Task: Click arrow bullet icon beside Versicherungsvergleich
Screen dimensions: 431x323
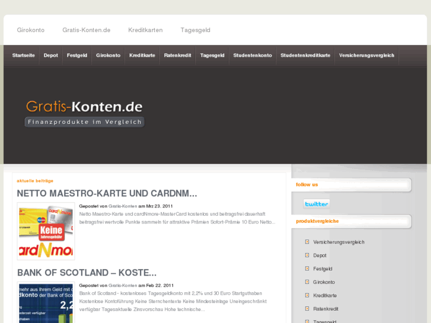Action: pos(307,242)
